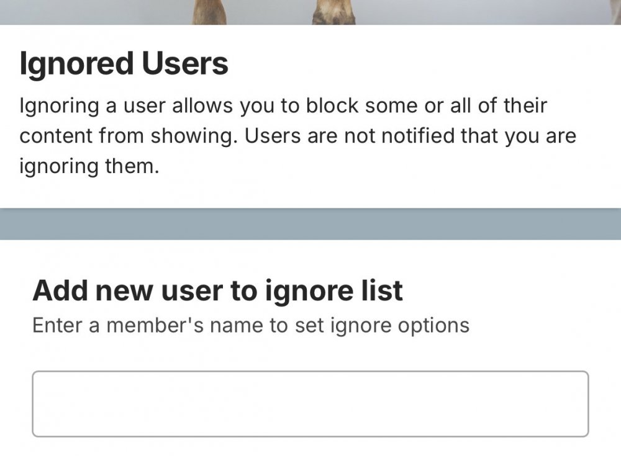Click the member name input field

point(310,404)
